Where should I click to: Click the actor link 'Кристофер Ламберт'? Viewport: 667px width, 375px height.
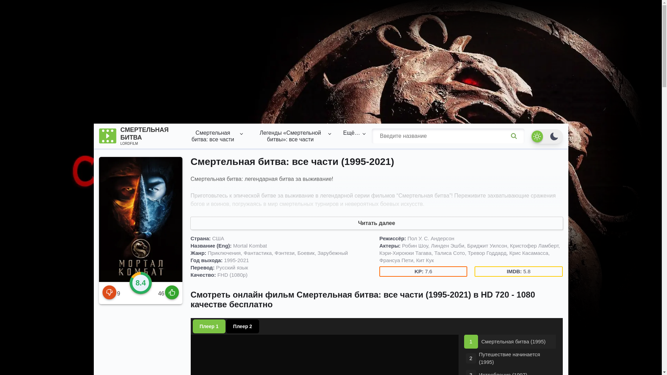click(534, 246)
